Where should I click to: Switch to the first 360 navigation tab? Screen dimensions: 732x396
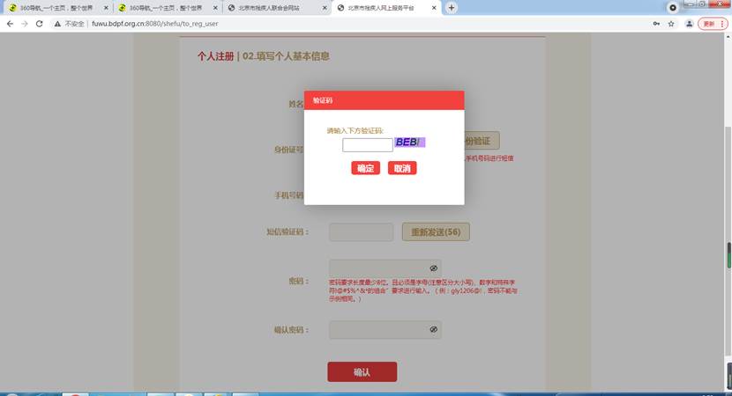click(57, 8)
